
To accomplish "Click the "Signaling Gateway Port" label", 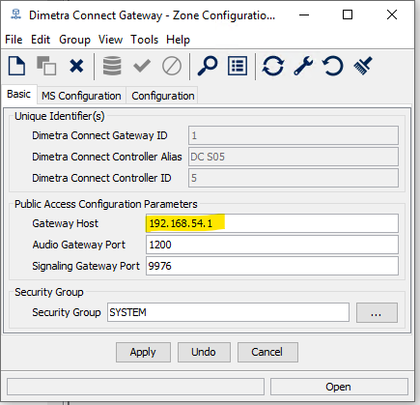I will [86, 266].
